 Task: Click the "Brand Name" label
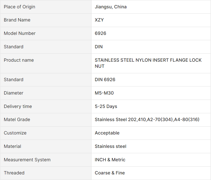point(17,20)
